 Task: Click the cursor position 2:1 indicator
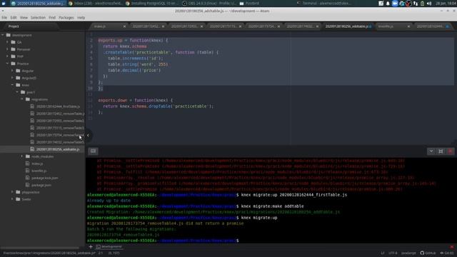(101, 253)
